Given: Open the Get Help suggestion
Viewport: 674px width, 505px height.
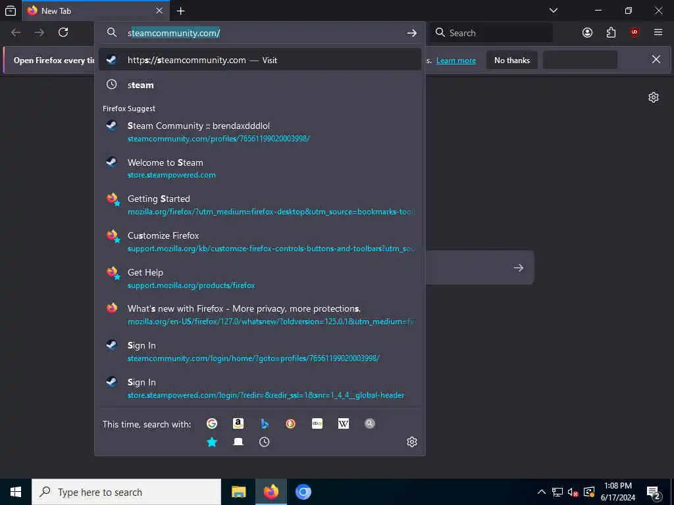Looking at the screenshot, I should (x=259, y=278).
